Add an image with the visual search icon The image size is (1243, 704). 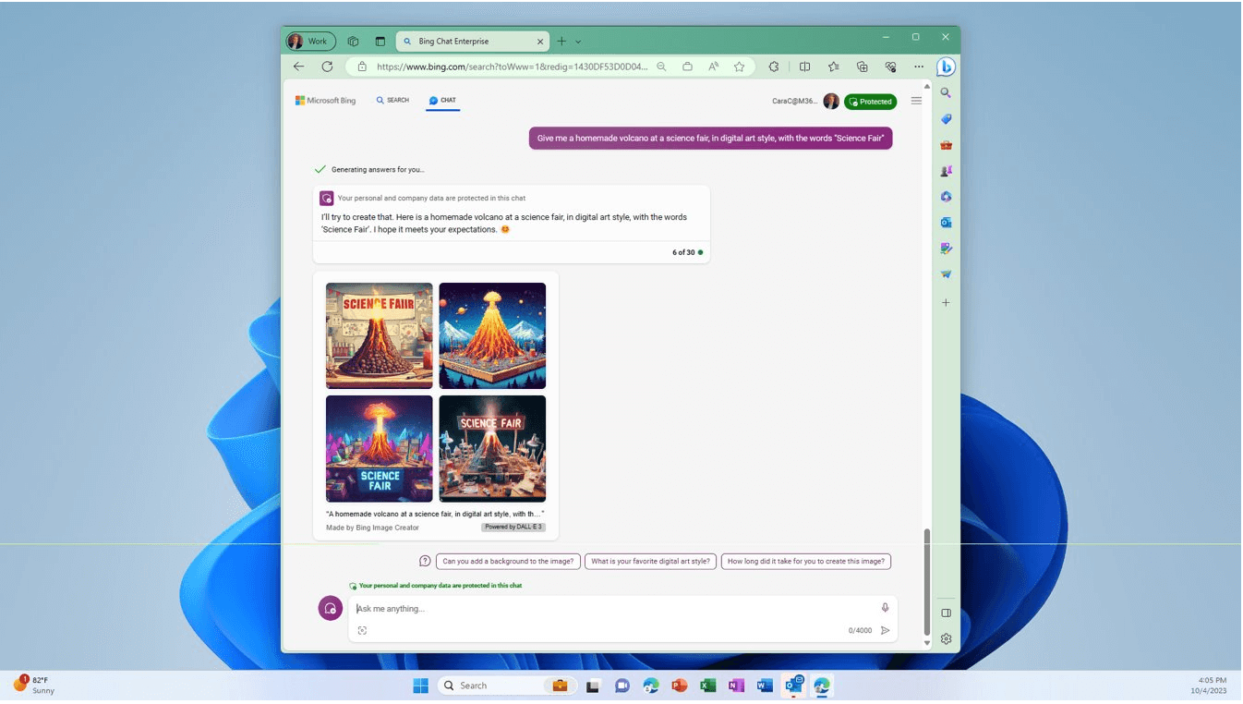[362, 630]
